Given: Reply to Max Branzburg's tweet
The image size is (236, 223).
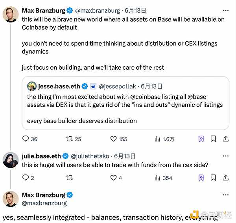Looking at the screenshot, I should pos(26,139).
